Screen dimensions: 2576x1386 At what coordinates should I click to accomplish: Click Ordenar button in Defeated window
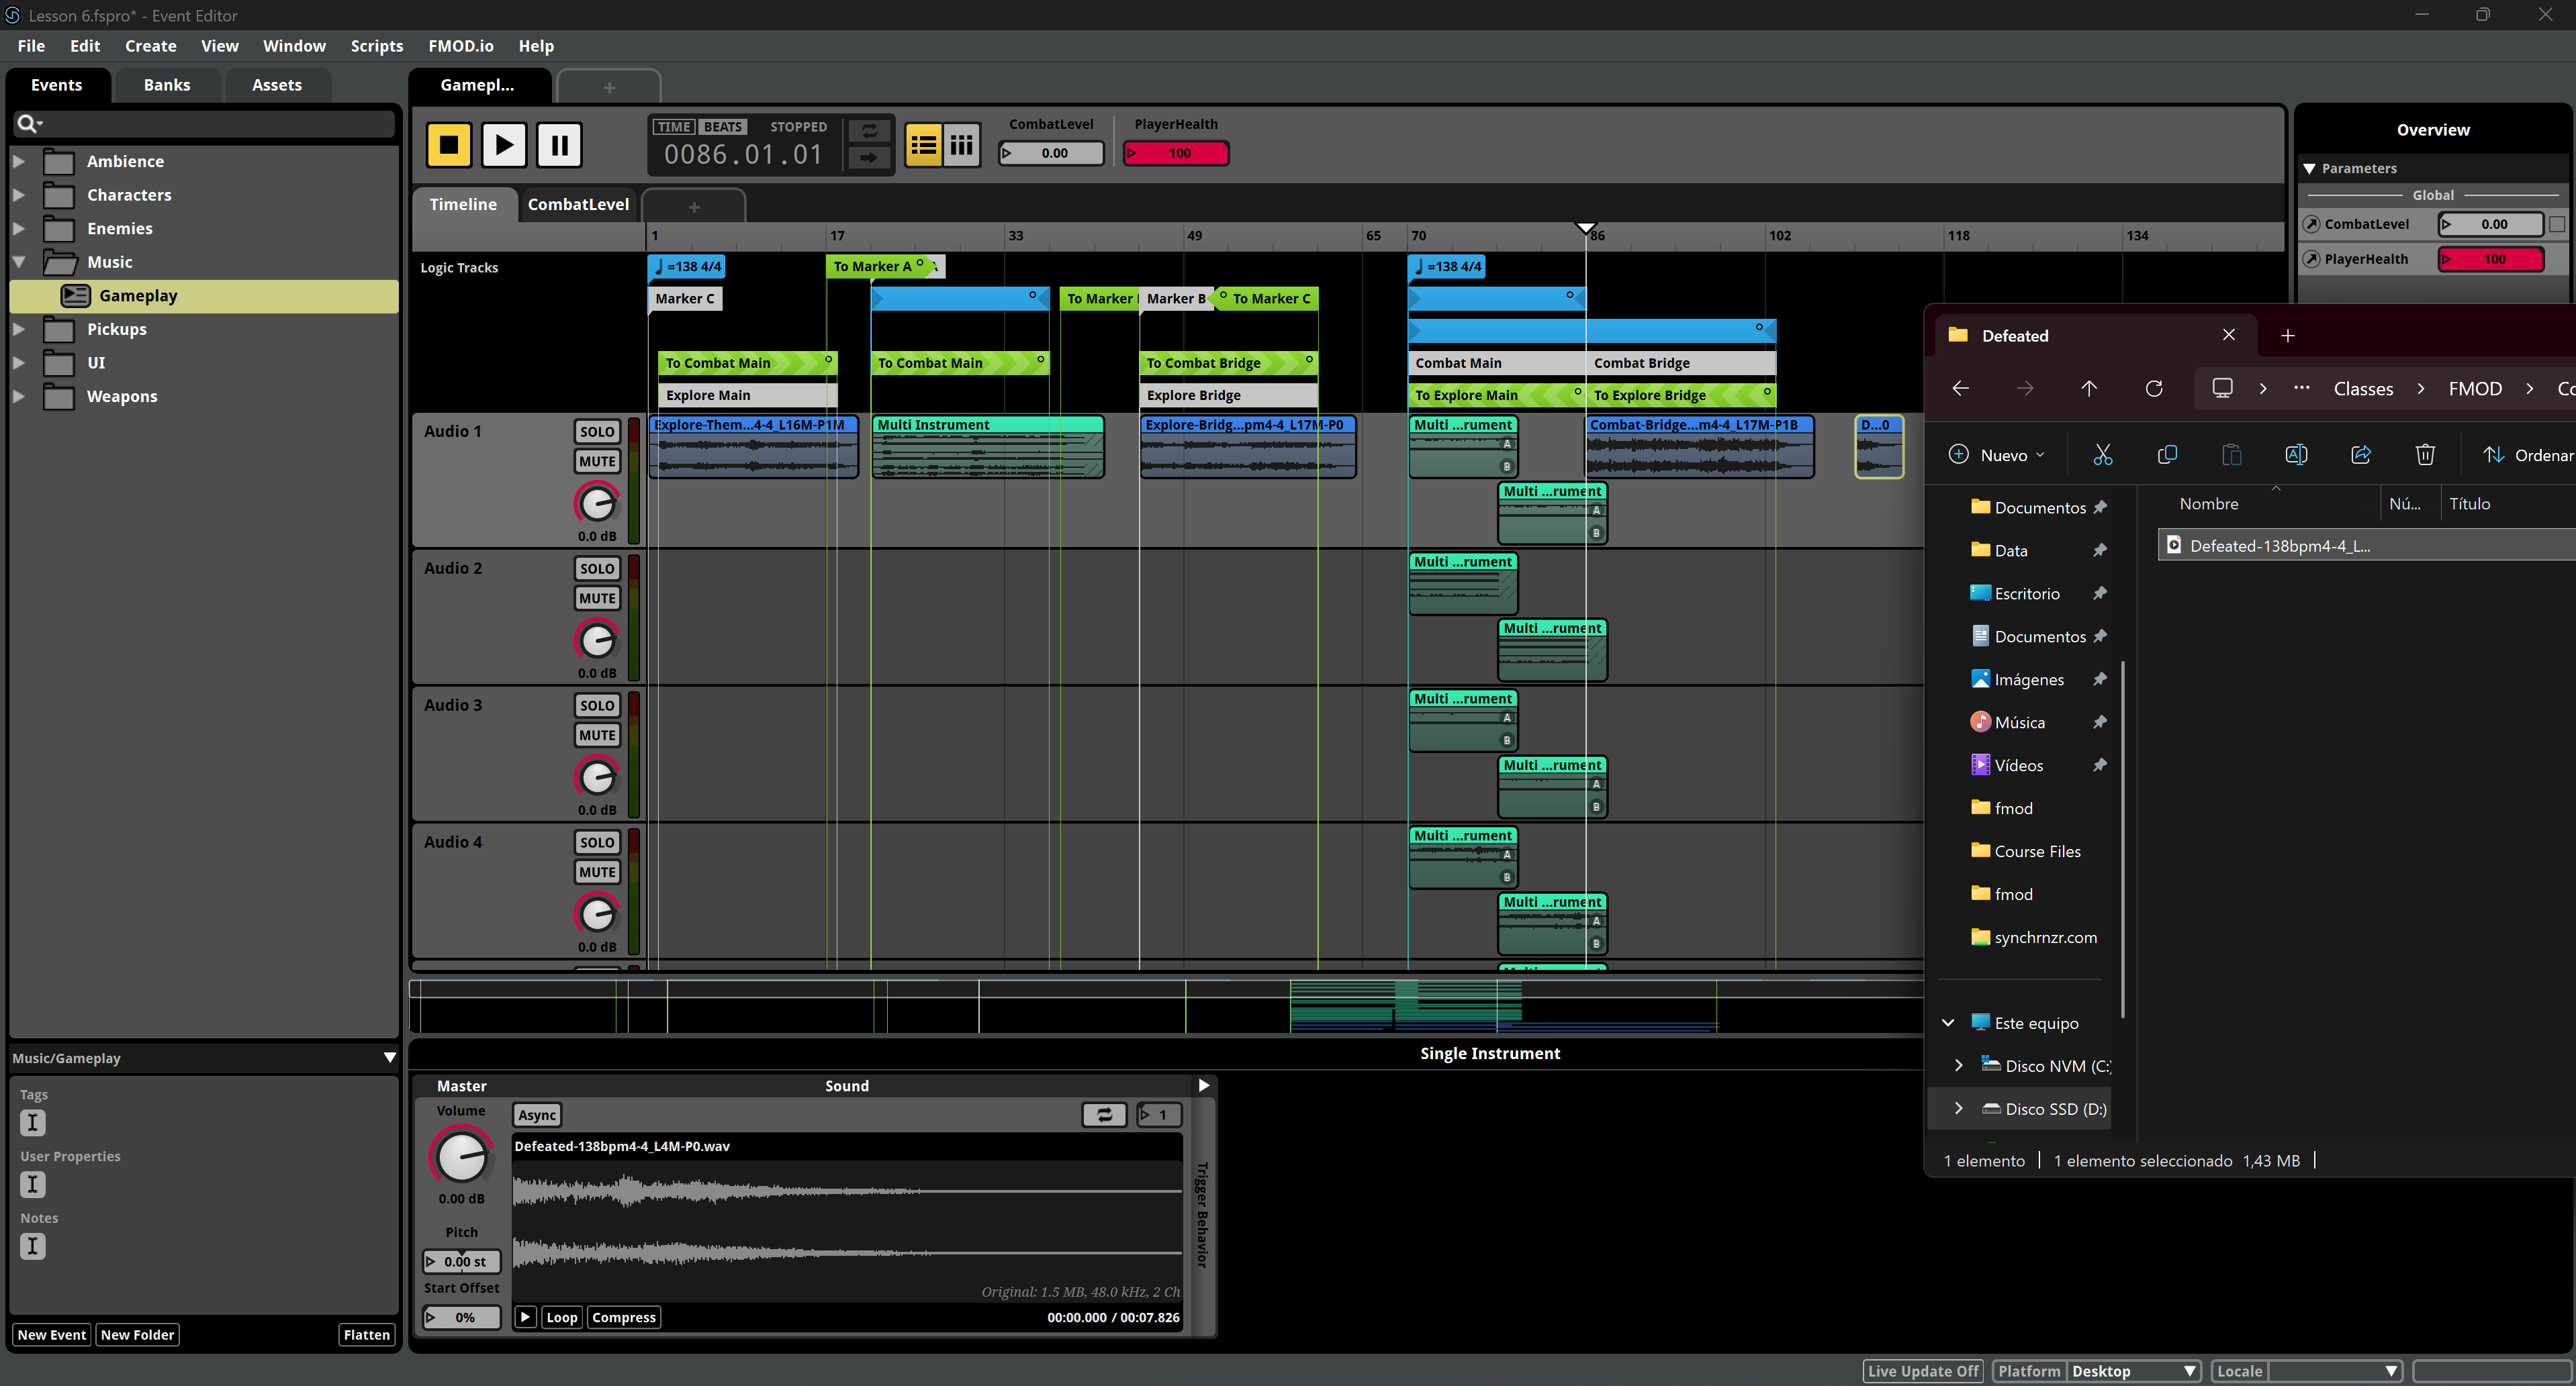coord(2528,456)
